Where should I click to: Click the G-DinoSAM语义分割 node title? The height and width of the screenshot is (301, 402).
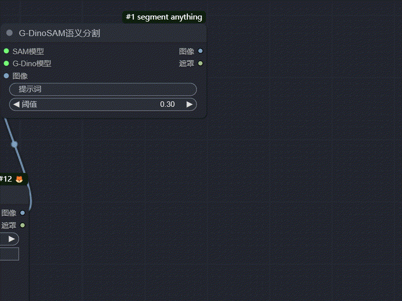[59, 33]
